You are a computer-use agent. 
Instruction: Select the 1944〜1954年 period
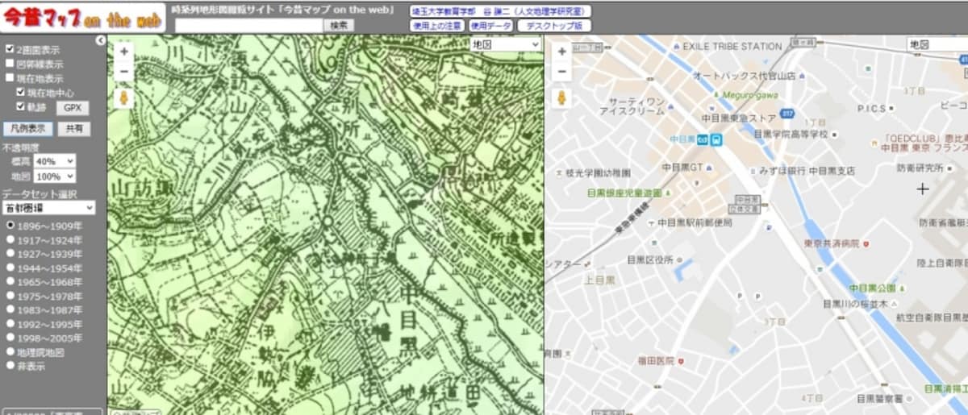[10, 268]
